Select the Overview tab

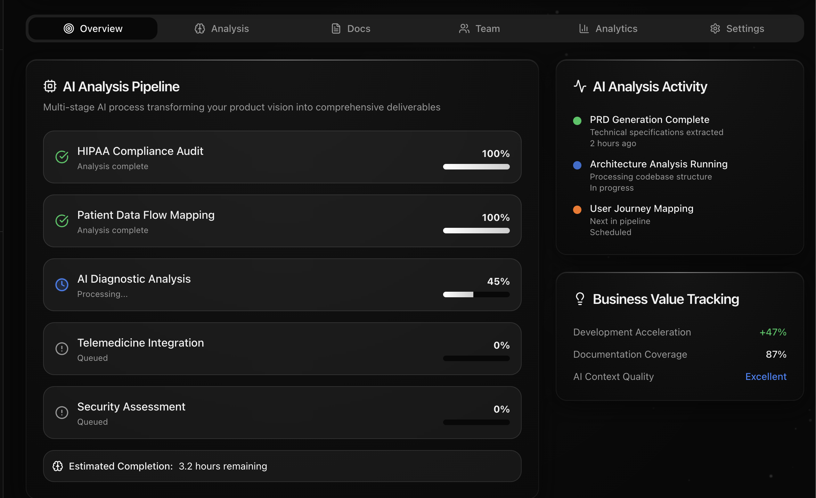(93, 28)
